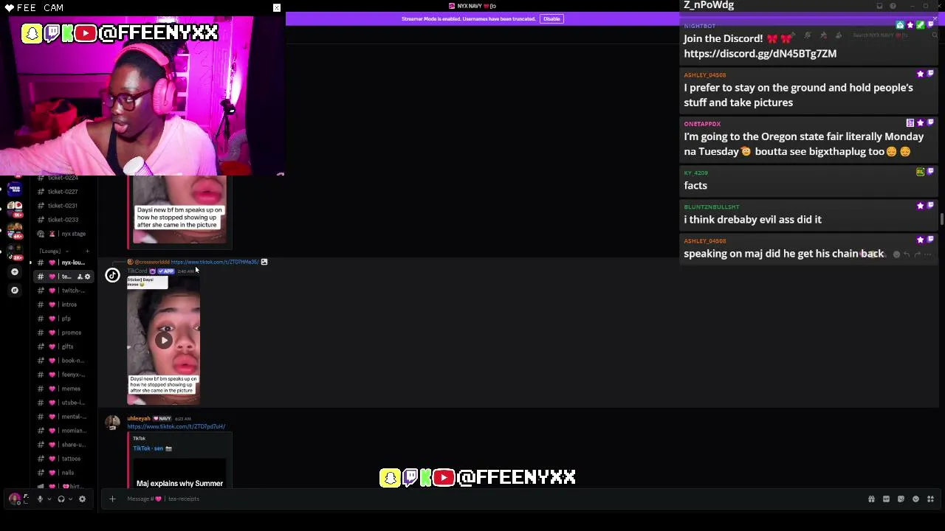The image size is (945, 531).
Task: Open the tattoos channel
Action: [x=63, y=459]
